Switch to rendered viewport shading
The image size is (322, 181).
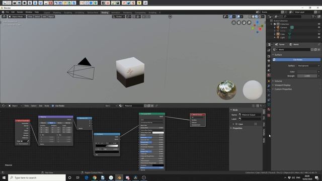260,17
